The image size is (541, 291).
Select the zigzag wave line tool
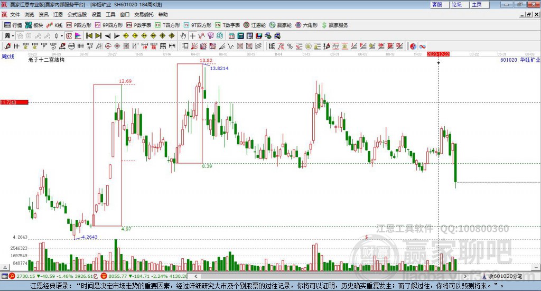tap(231, 46)
